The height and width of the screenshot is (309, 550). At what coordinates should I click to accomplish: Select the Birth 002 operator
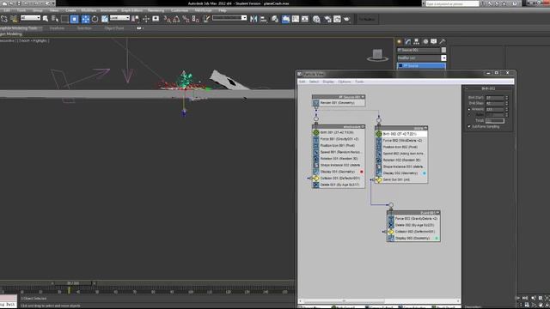(x=401, y=134)
